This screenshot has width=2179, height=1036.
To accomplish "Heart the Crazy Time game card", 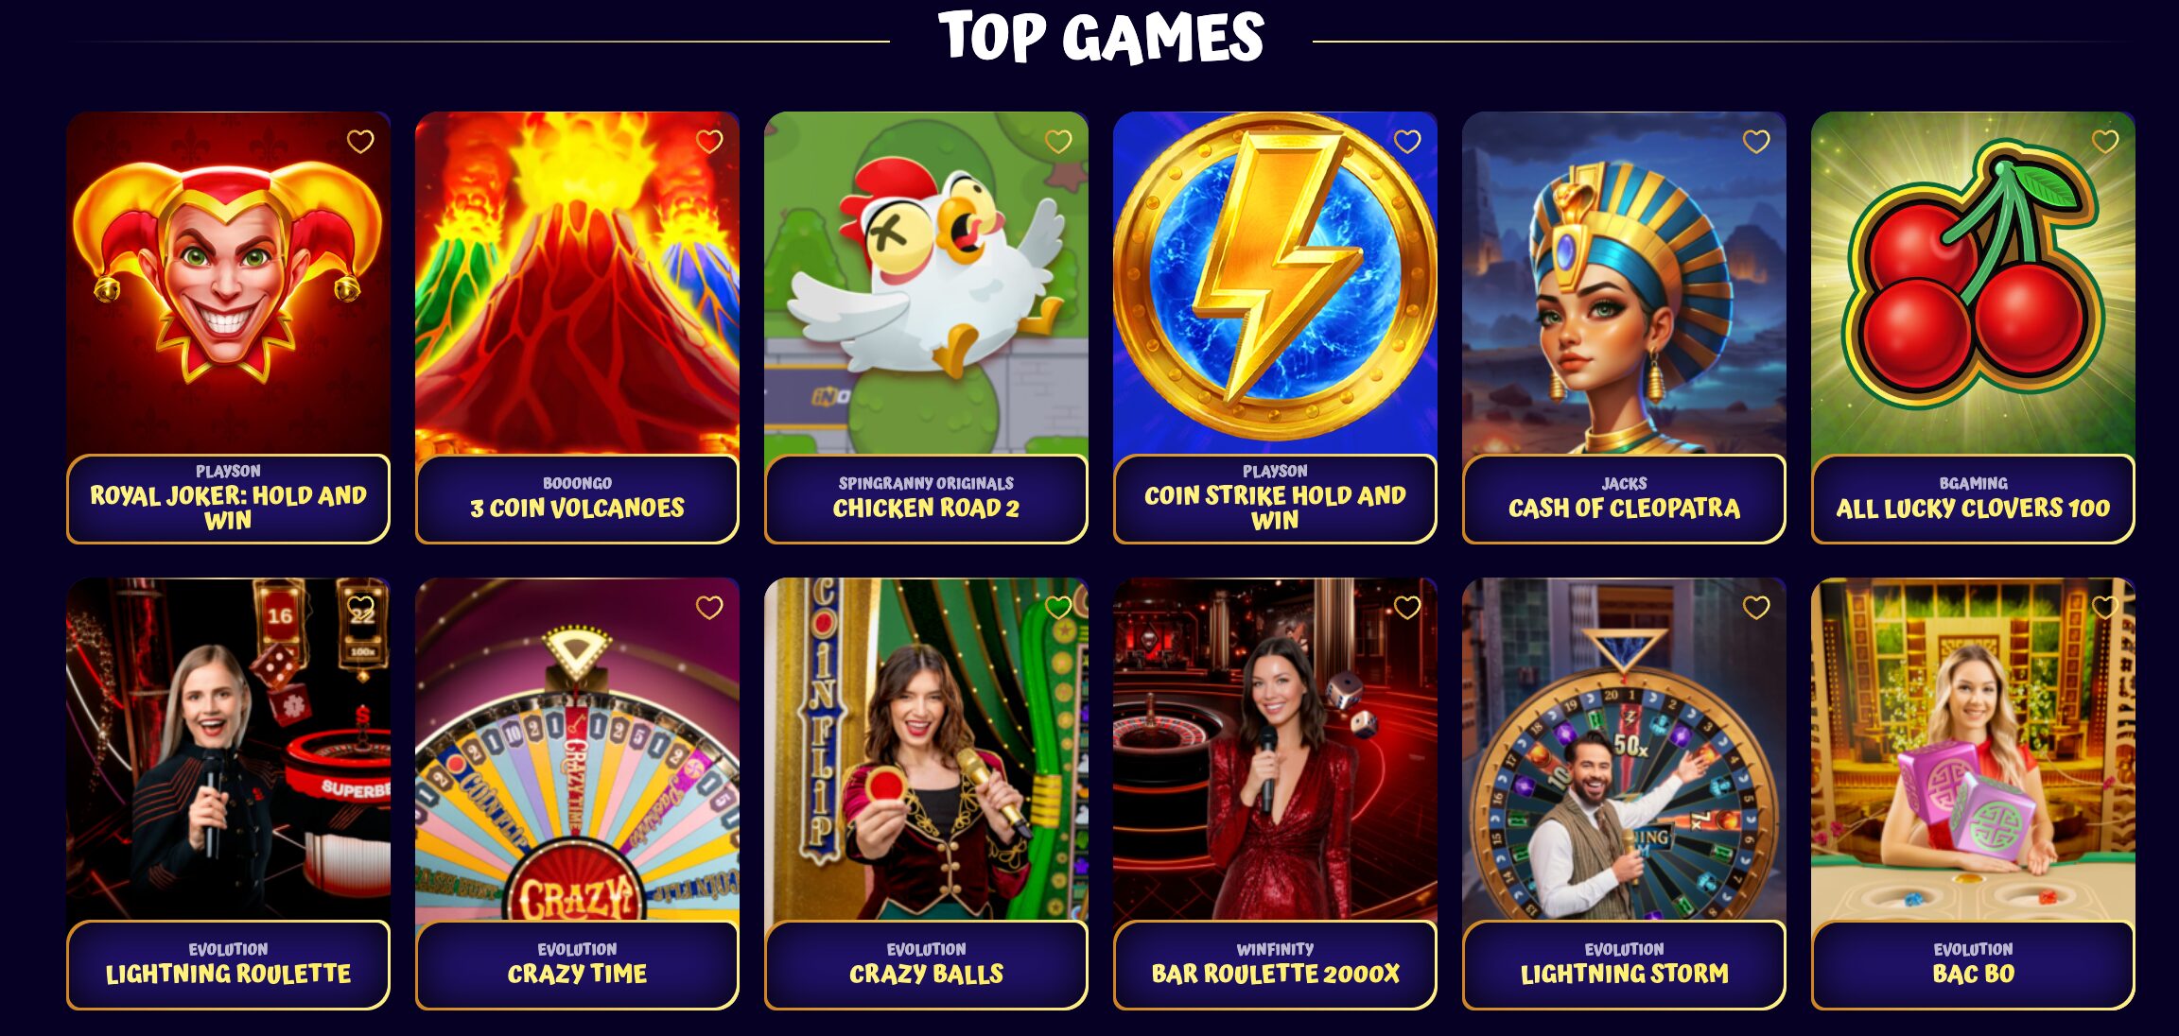I will 709,608.
